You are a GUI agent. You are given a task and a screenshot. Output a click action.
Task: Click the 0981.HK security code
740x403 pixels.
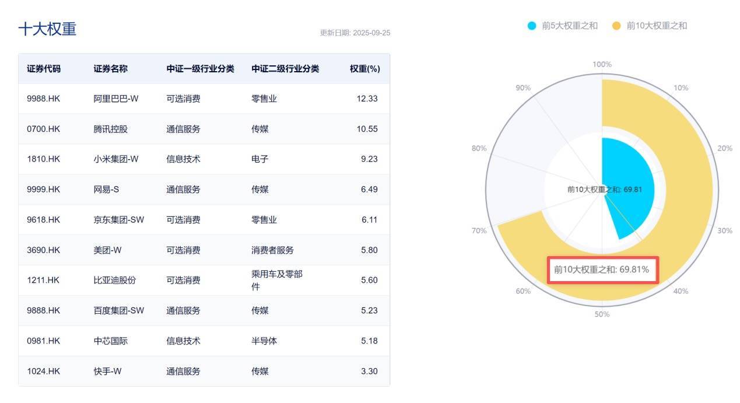point(43,341)
